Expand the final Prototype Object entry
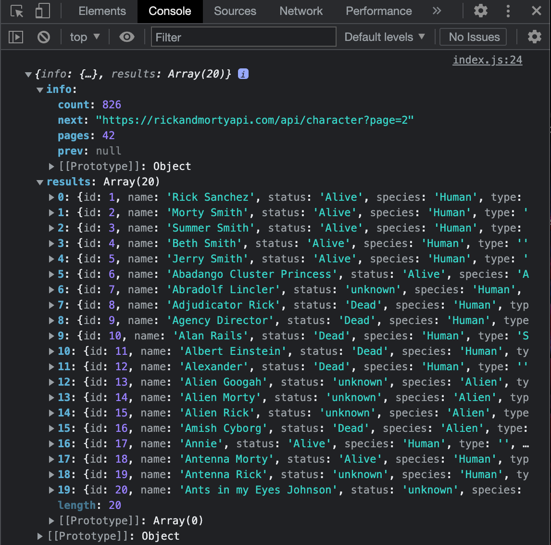 40,536
